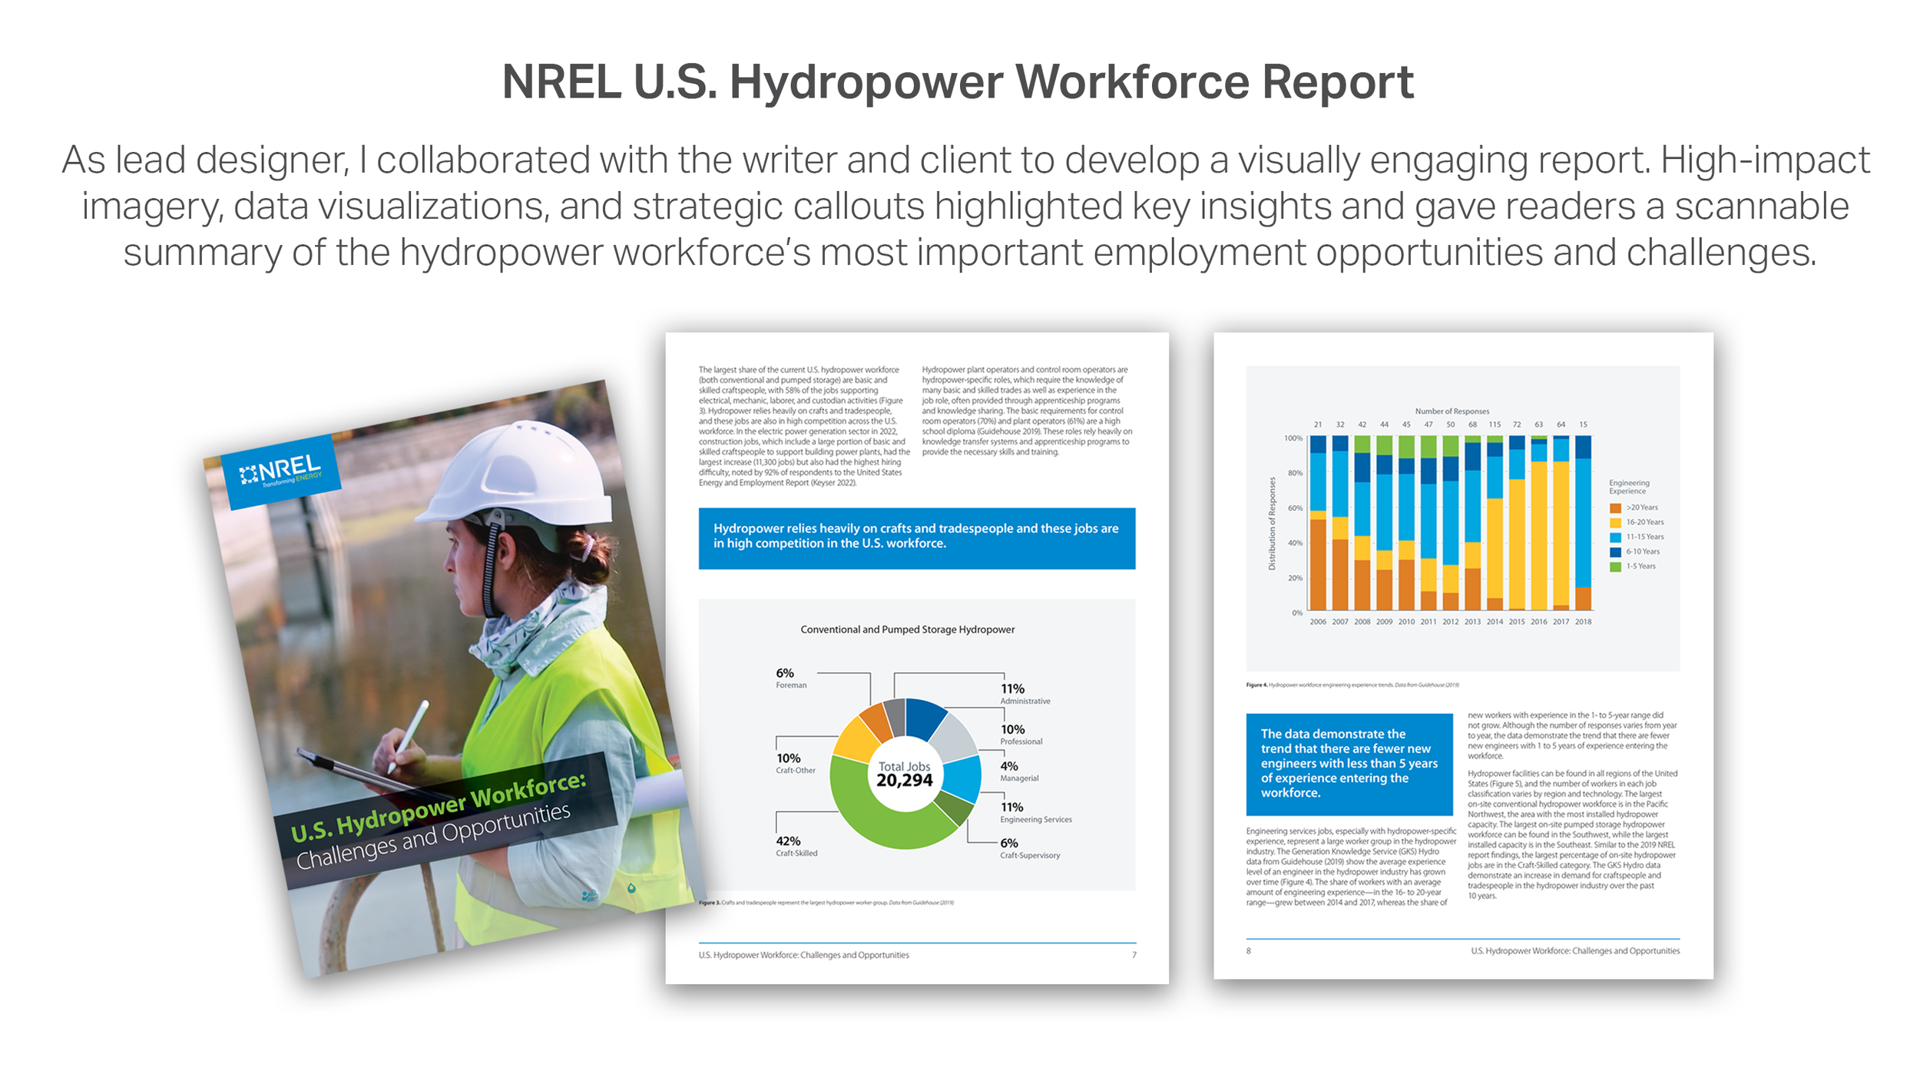Click the '2010' year label on the x-axis

click(1405, 622)
